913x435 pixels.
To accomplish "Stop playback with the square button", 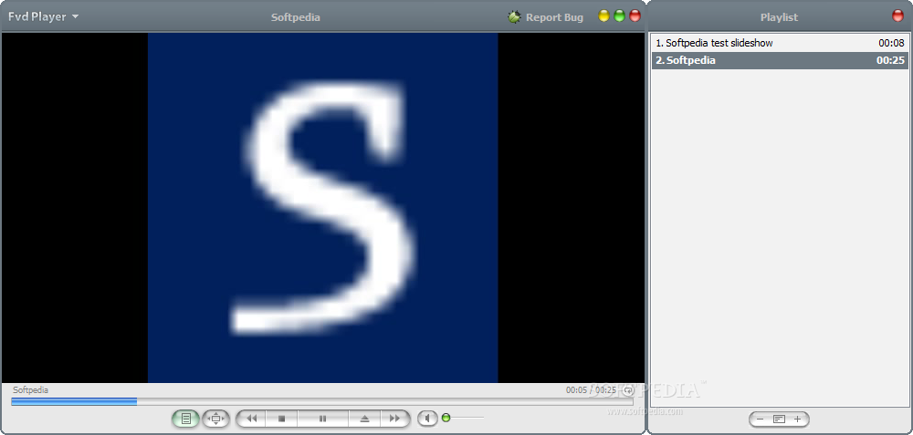I will 282,419.
